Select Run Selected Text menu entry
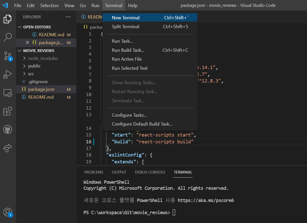The image size is (307, 223). pos(150,68)
